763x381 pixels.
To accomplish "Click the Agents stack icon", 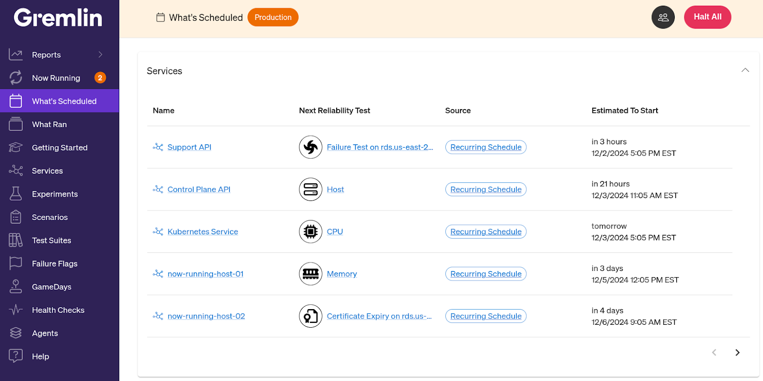I will (16, 333).
